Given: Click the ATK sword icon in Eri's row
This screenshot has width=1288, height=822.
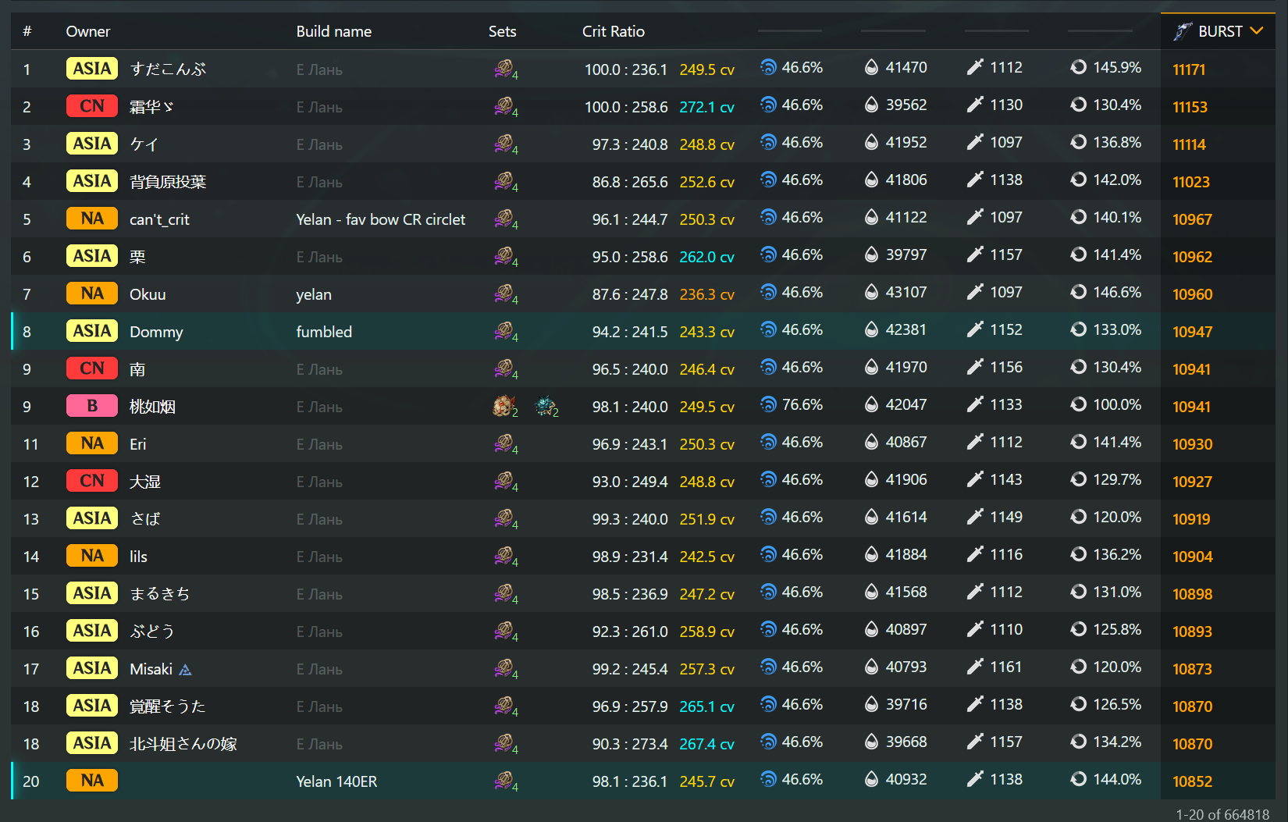Looking at the screenshot, I should click(x=975, y=443).
